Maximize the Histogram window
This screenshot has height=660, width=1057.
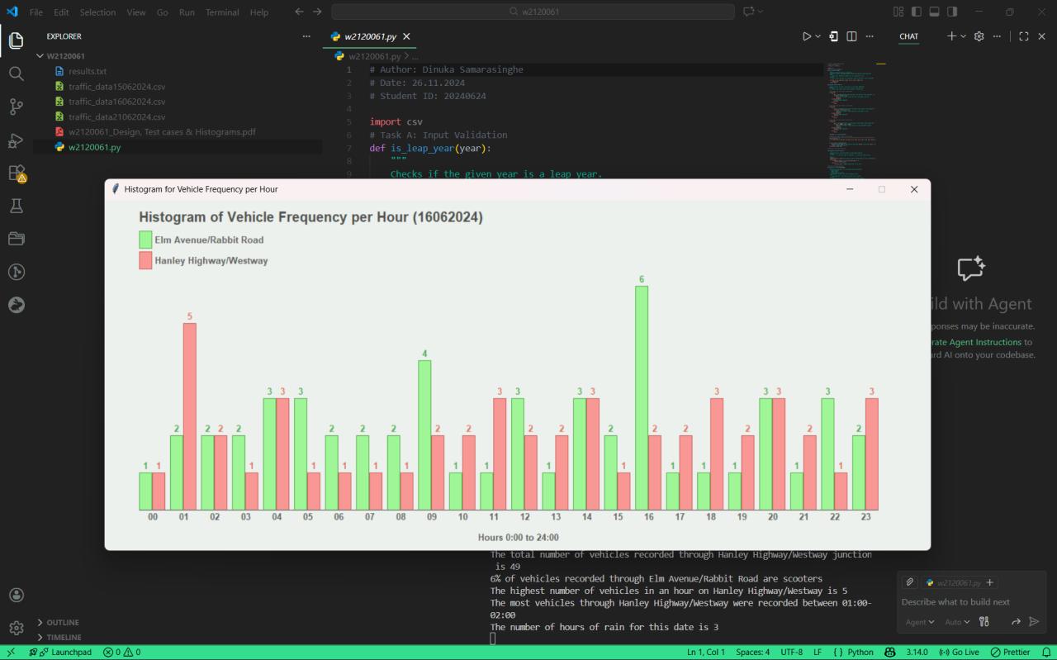point(881,189)
